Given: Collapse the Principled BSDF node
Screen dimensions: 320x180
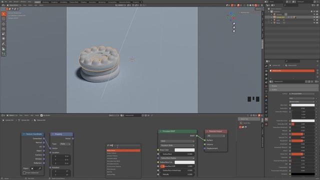Looking at the screenshot, I should coord(160,131).
